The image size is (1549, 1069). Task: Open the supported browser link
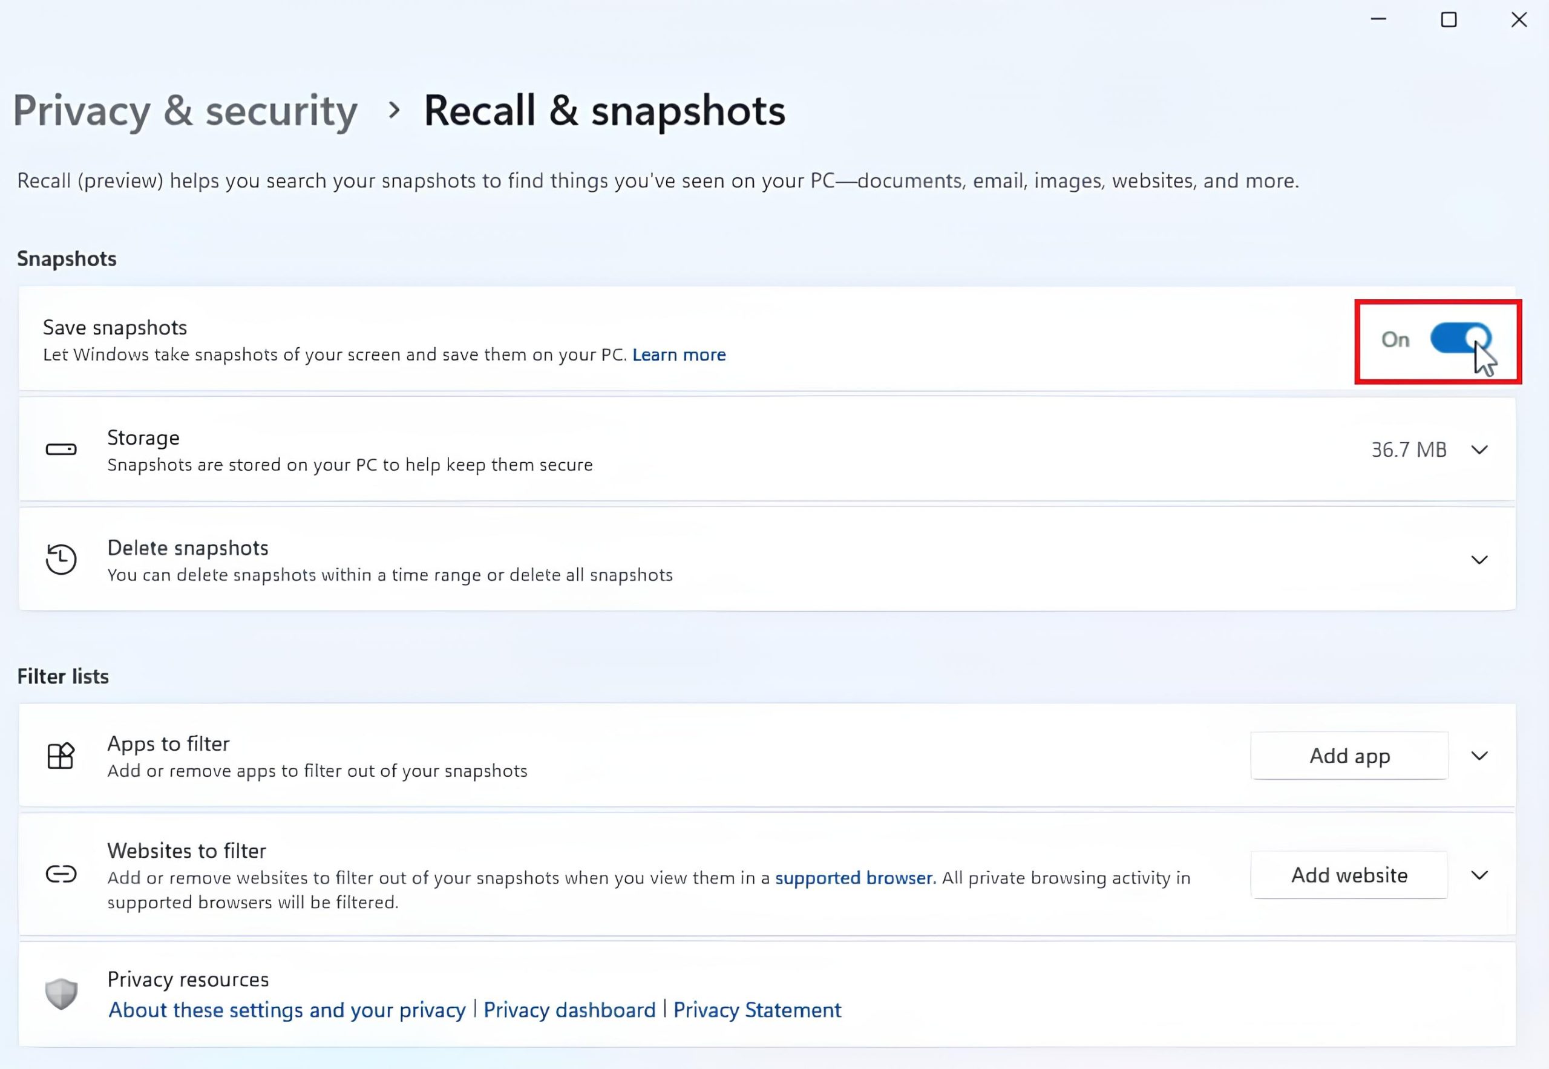pos(855,878)
